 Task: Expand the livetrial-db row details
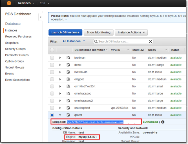60,72
